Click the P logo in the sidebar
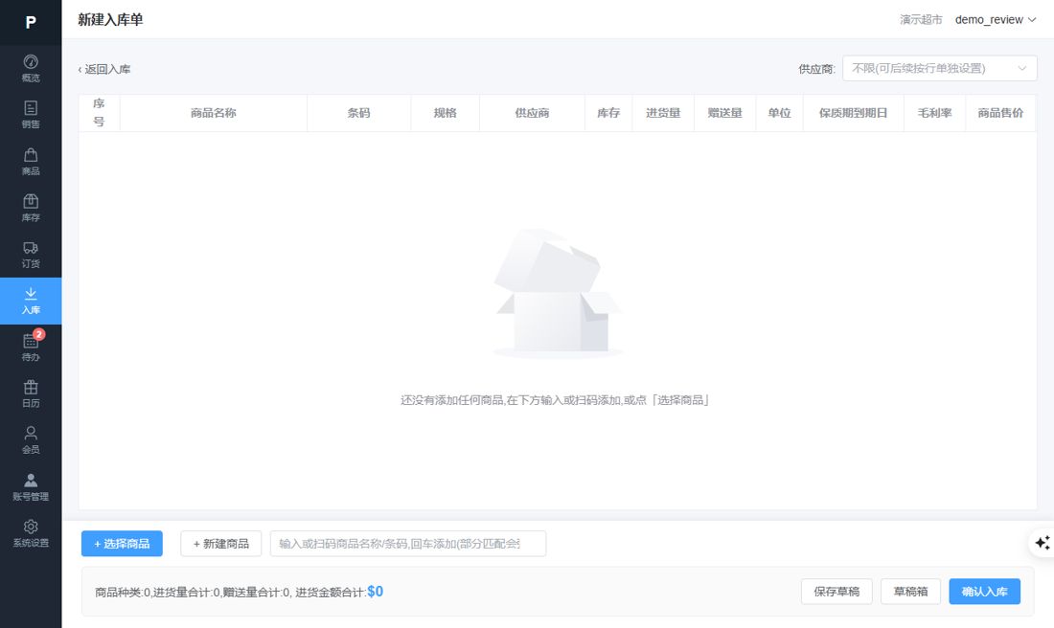Image resolution: width=1054 pixels, height=628 pixels. click(x=31, y=22)
